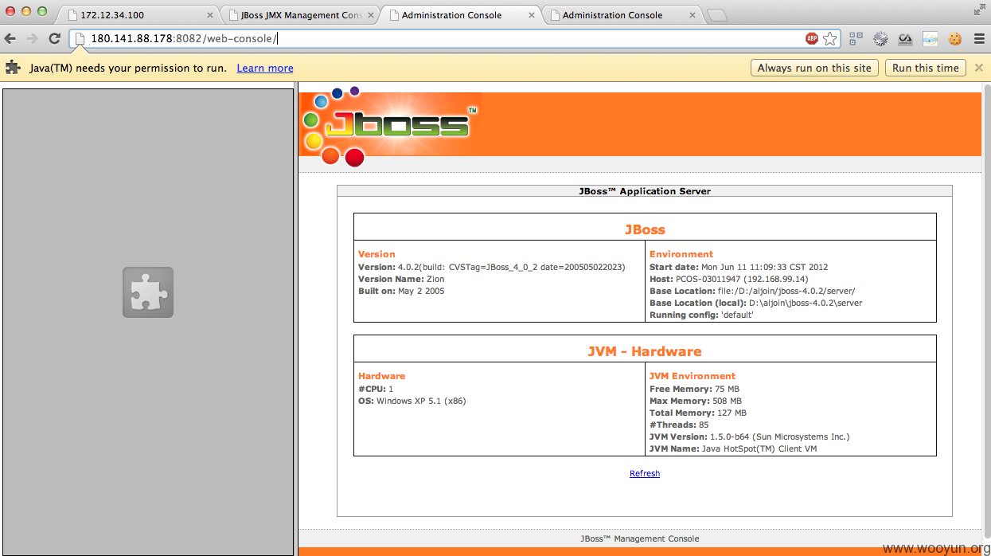Image resolution: width=991 pixels, height=556 pixels.
Task: Click the Run this time button
Action: 926,68
